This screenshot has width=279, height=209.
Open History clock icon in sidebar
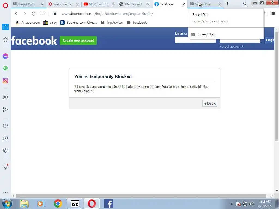[x=5, y=138]
